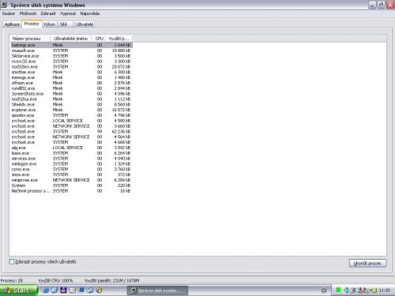Viewport: 395px width, 296px height.
Task: Select the svchost.exe row using 99 CPU
Action: [x=71, y=132]
